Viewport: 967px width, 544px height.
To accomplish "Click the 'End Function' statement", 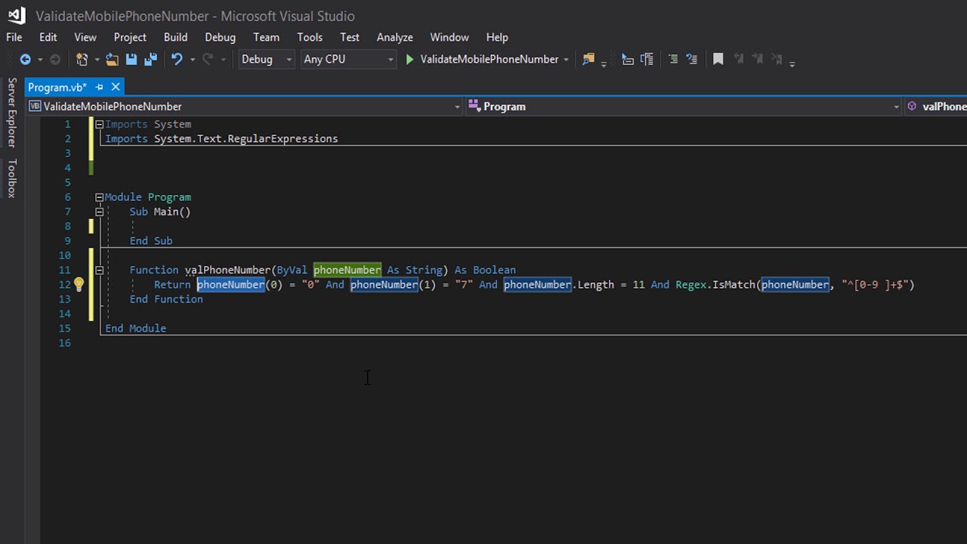I will click(x=166, y=299).
